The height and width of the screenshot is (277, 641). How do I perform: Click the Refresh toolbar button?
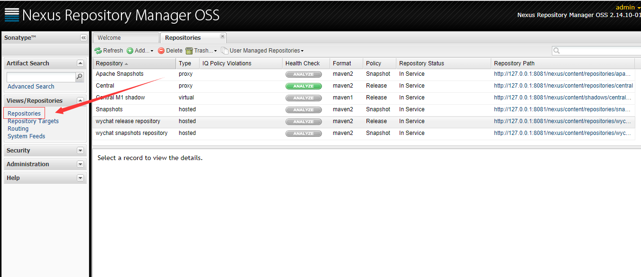pyautogui.click(x=109, y=51)
